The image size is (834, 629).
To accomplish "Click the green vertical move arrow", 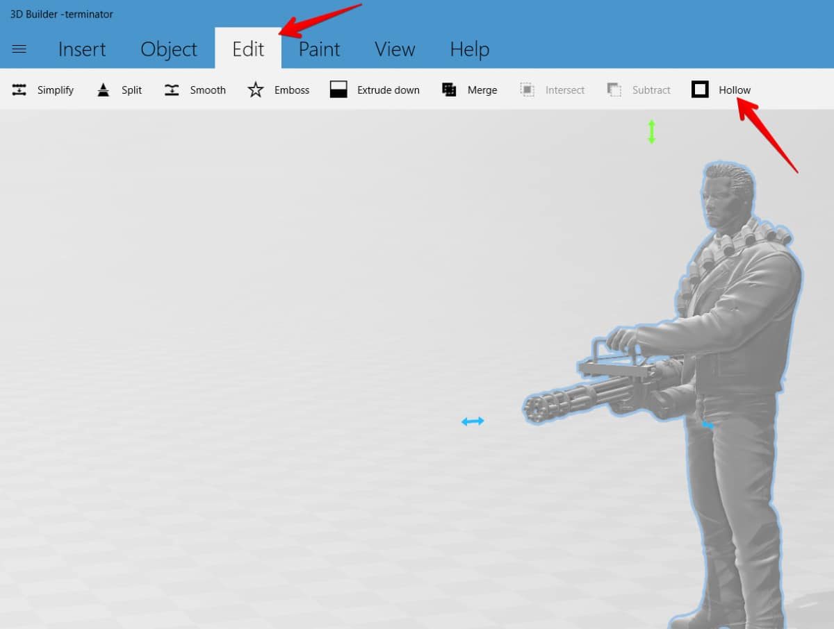I will [x=652, y=132].
